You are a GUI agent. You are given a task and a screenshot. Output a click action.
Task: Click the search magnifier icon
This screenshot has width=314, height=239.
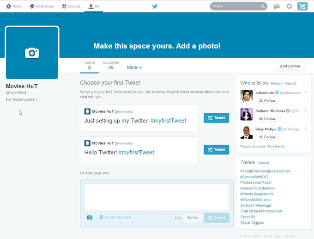(x=263, y=6)
